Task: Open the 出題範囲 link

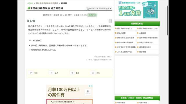Action: [x=142, y=33]
